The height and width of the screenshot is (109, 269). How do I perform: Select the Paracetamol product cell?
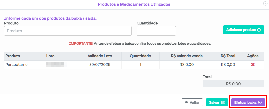click(17, 65)
